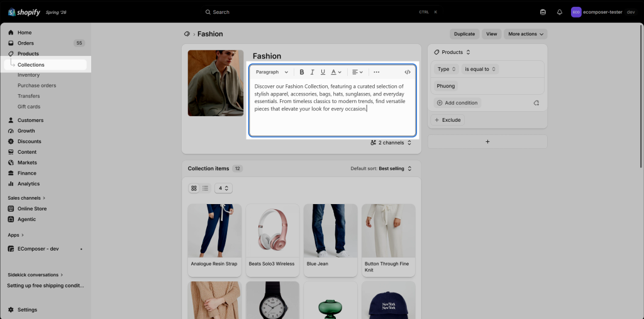
Task: Click the plus button below conditions
Action: (x=487, y=142)
